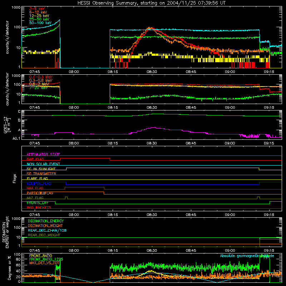This screenshot has height=286, width=286.
Task: Select the BAD_PACKETS flag label
Action: coord(39,208)
